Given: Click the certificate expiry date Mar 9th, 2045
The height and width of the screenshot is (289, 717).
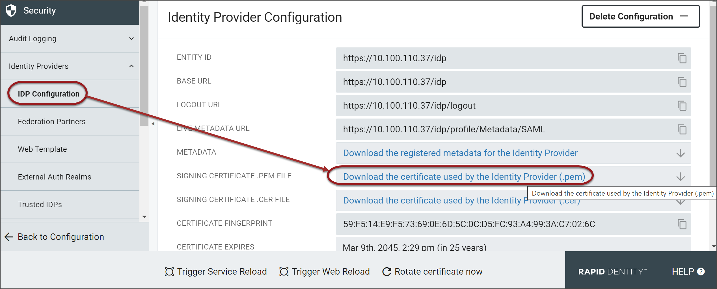Looking at the screenshot, I should 414,248.
